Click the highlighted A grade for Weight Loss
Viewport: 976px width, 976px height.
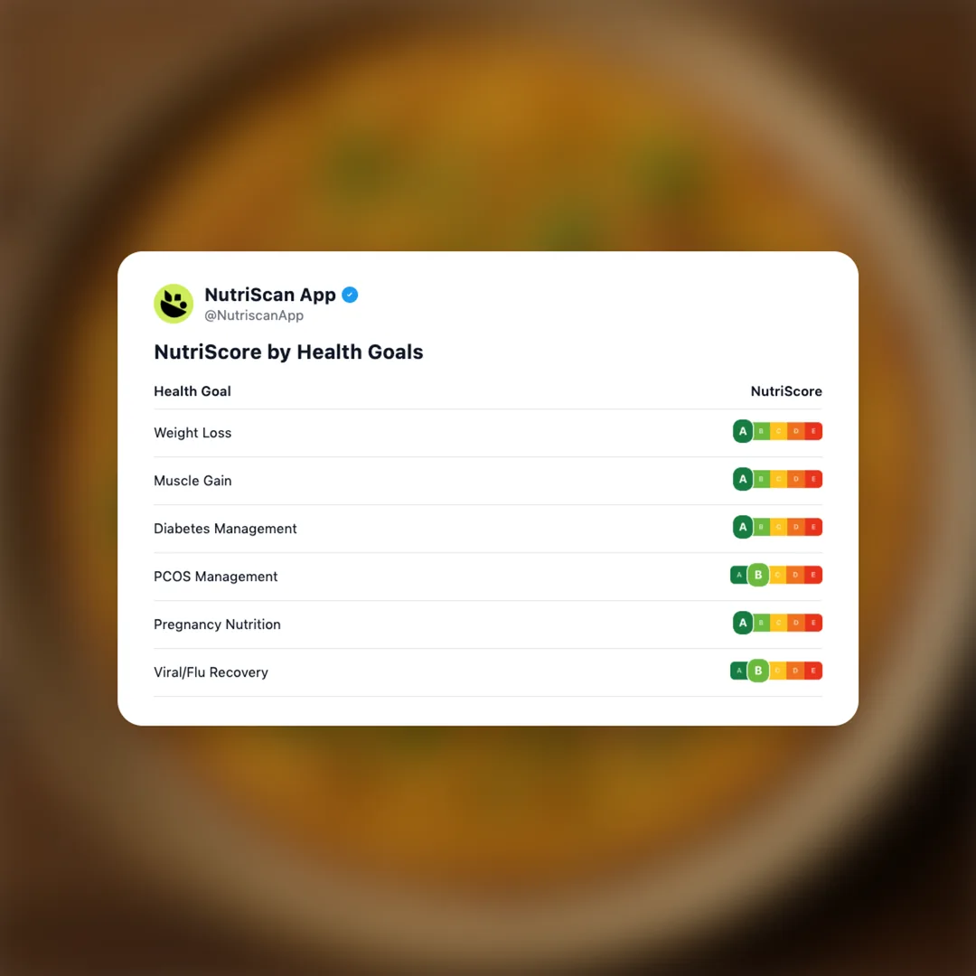[x=743, y=431]
